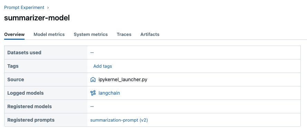Click the Source row label

point(16,79)
